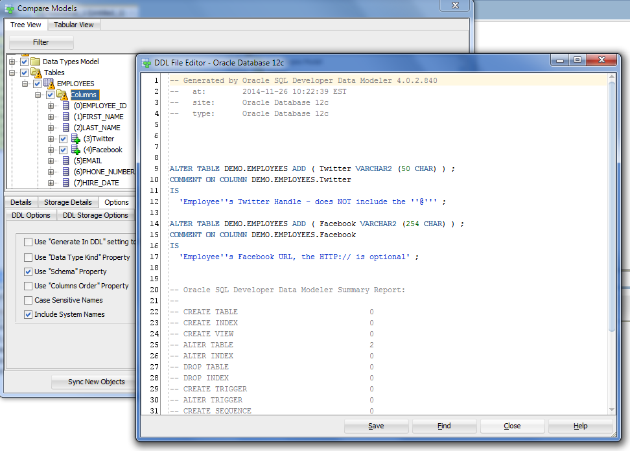
Task: Enable Case Sensitive Names checkbox
Action: tap(28, 300)
